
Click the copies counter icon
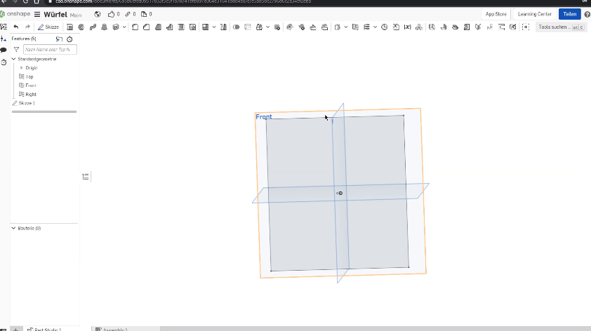146,14
